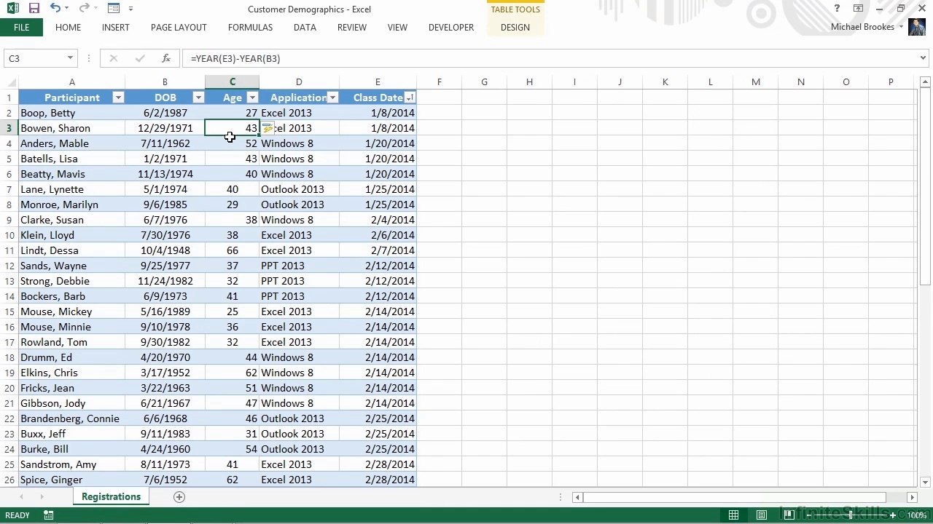Click the zoom slider handle
933x524 pixels.
point(852,515)
